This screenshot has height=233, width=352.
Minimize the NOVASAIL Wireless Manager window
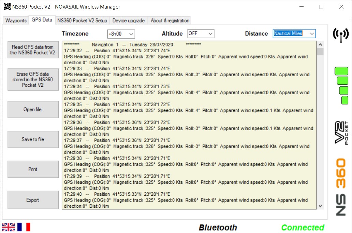point(302,7)
